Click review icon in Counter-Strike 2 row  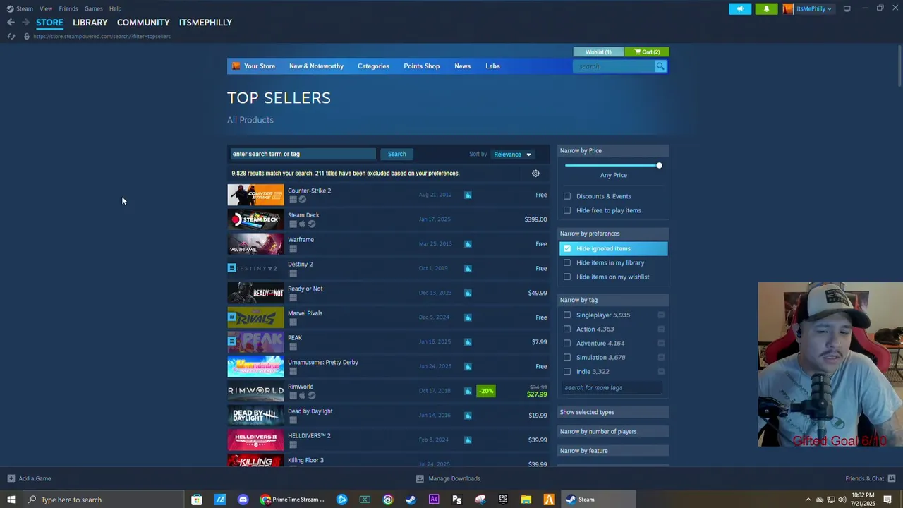click(468, 195)
